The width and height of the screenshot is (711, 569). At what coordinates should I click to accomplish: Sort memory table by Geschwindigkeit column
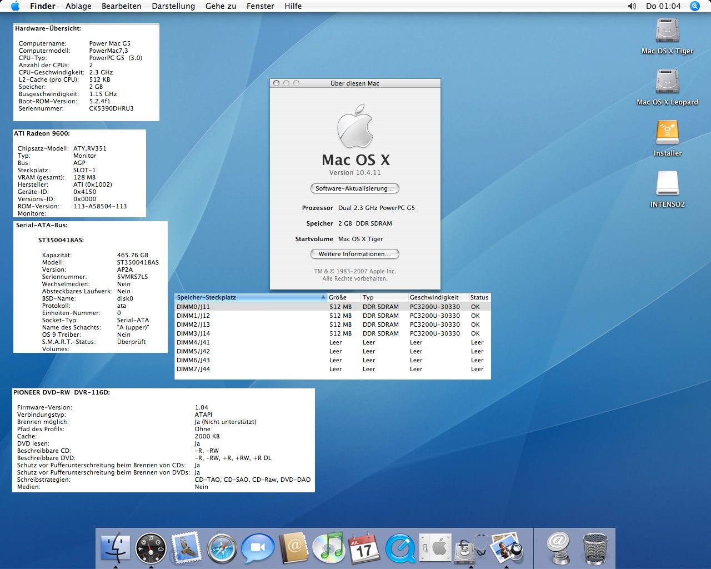click(x=438, y=297)
